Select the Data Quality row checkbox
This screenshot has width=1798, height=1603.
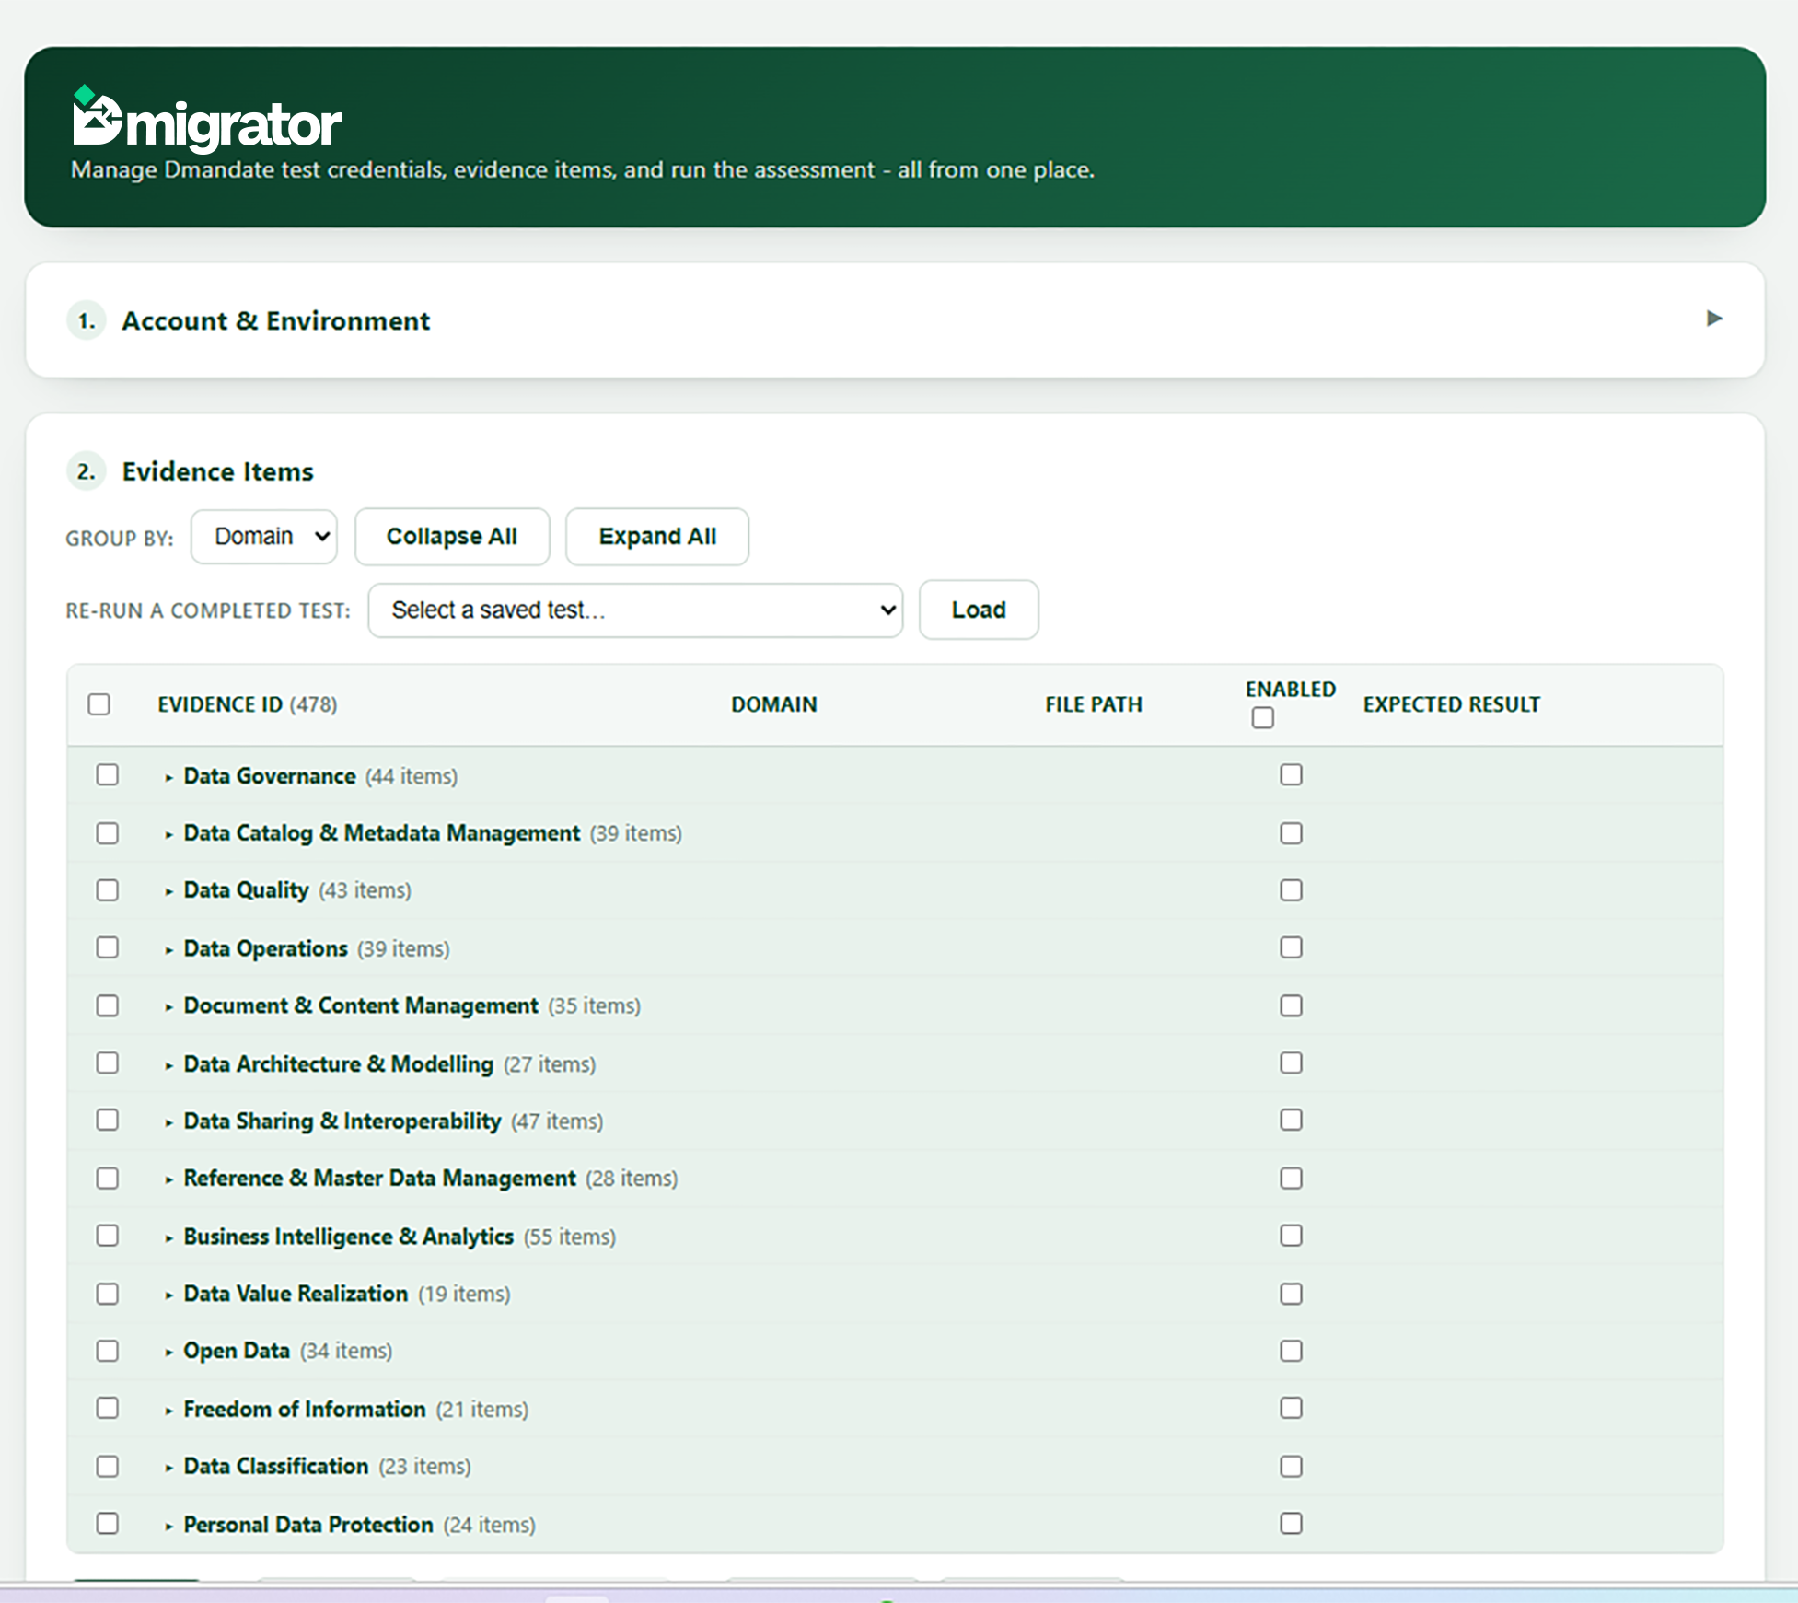point(108,890)
